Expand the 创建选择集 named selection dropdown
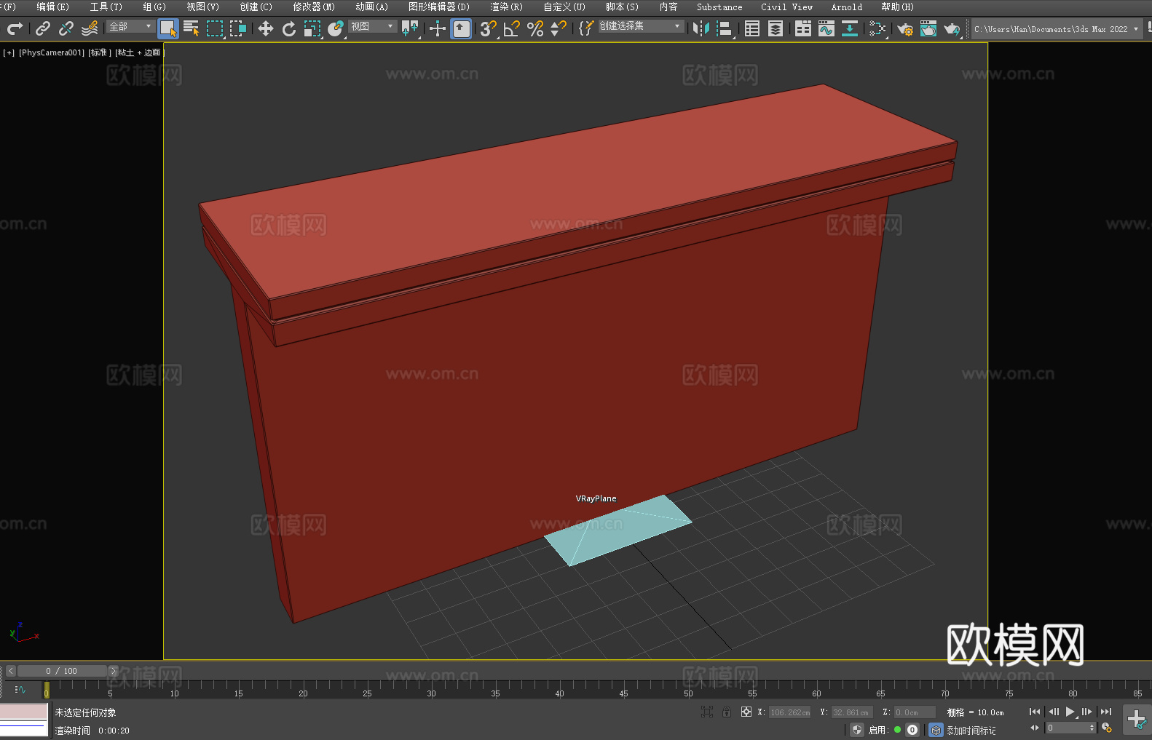 (640, 26)
